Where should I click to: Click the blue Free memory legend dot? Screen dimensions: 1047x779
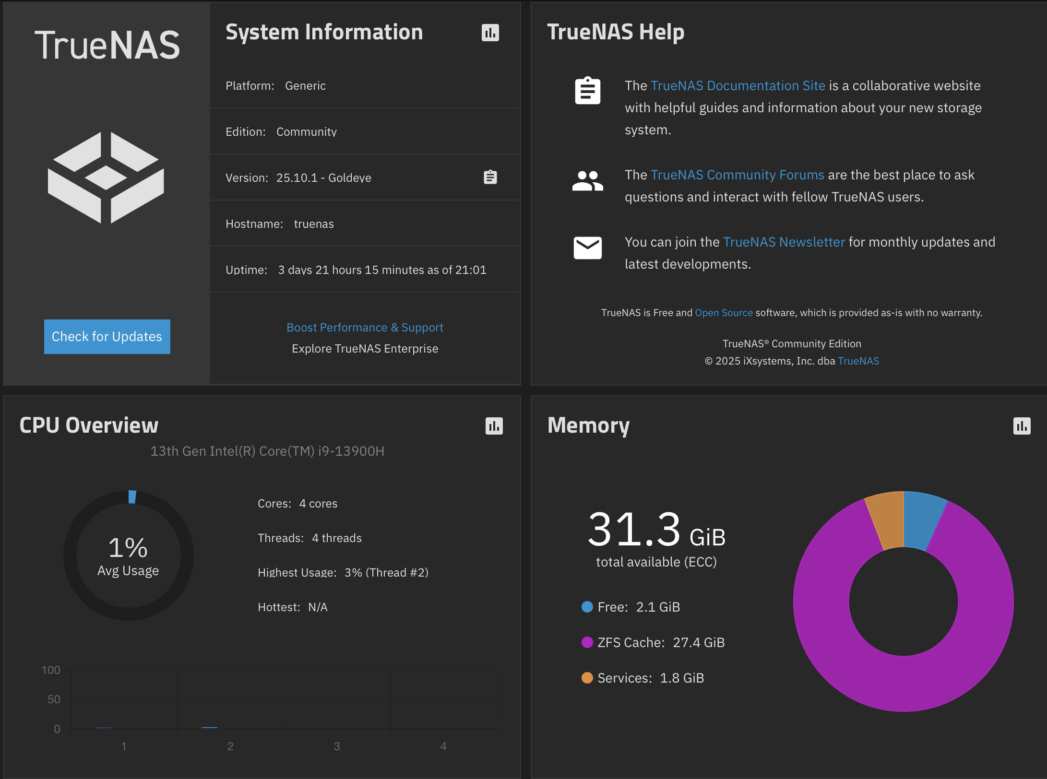(587, 607)
